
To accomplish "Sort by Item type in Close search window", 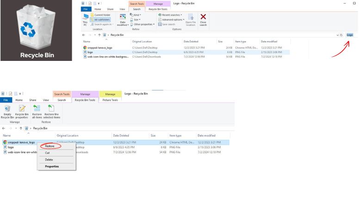I will click(241, 42).
